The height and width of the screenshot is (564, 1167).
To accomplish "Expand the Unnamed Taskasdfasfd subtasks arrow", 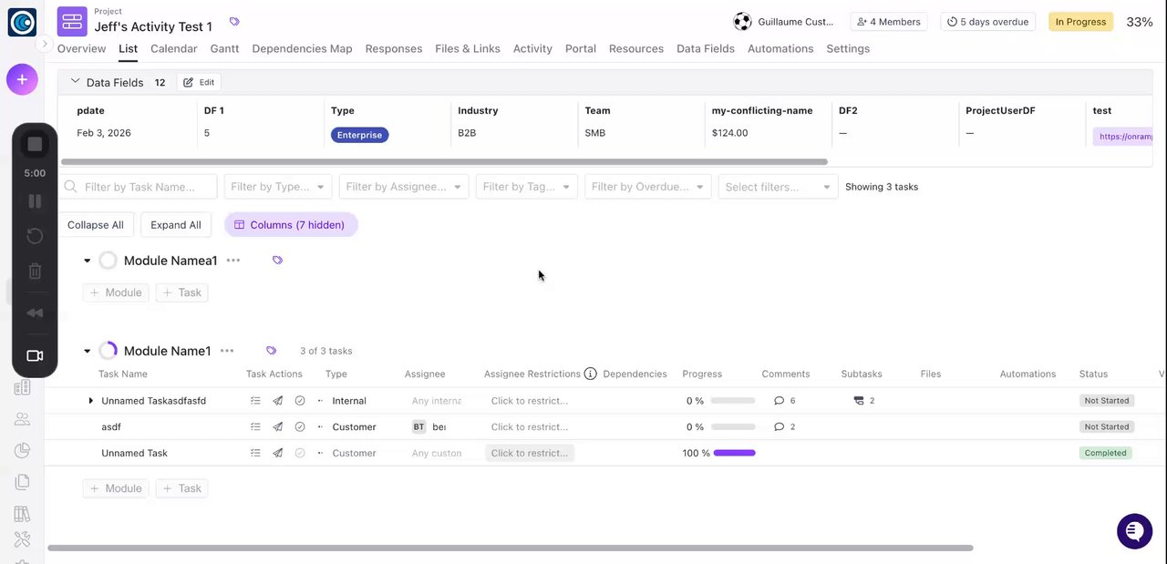I will (x=90, y=401).
